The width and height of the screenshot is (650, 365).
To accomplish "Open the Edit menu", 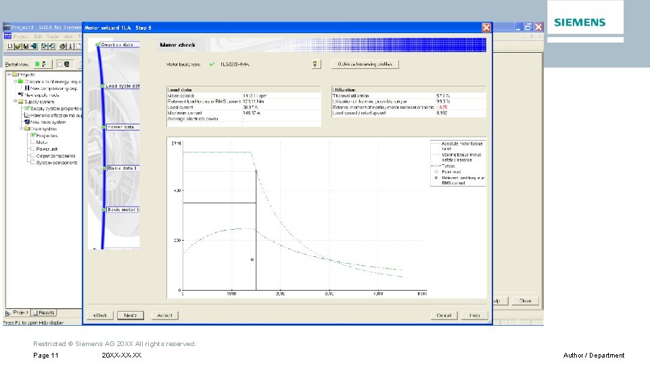I will [38, 36].
